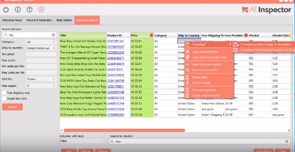Focus the Max units per lot field
The height and width of the screenshot is (152, 295).
tap(42, 72)
